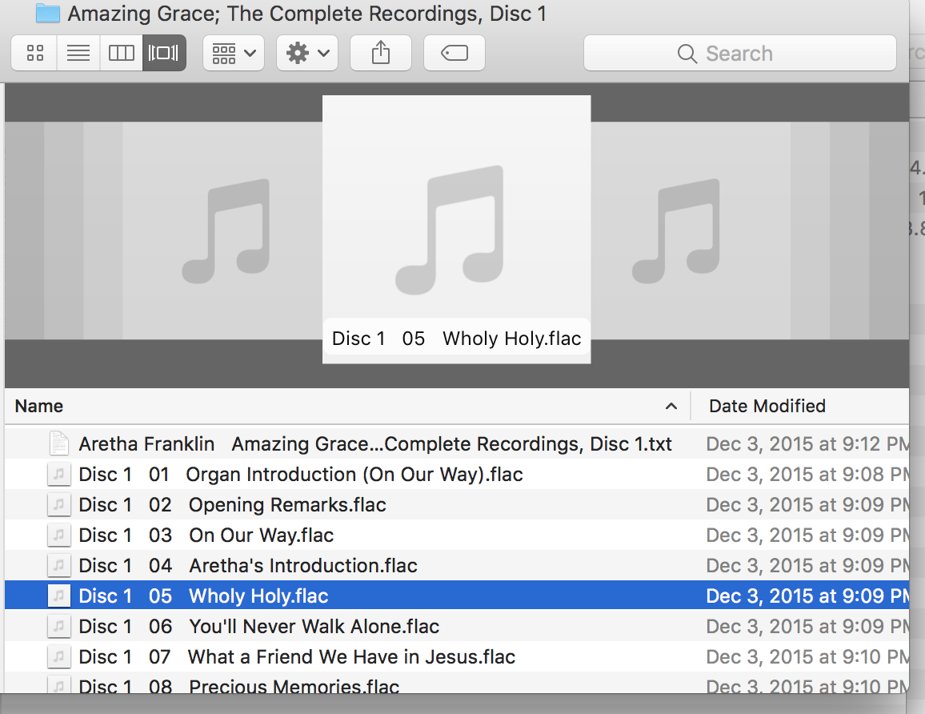Click the date of Organ Introduction track
Viewport: 925px width, 714px height.
point(807,475)
